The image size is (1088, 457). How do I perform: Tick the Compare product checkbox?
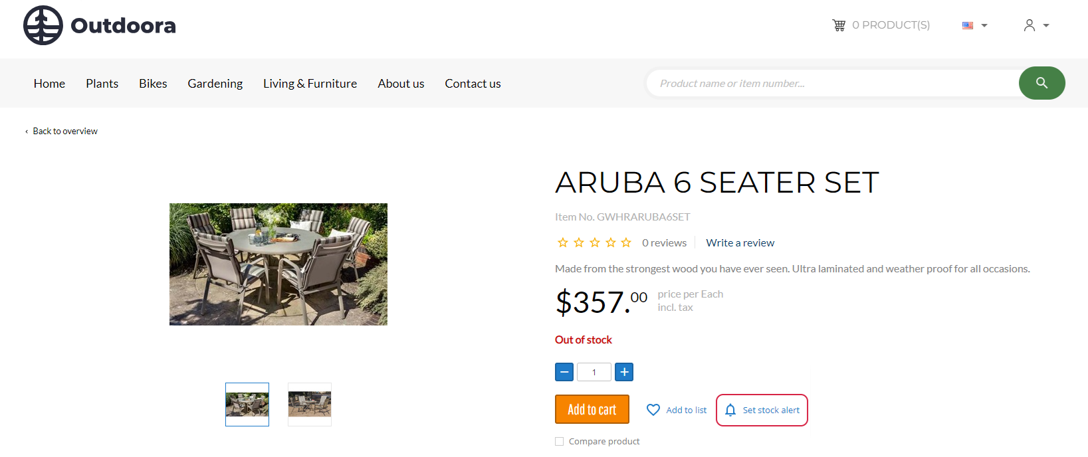(x=559, y=441)
